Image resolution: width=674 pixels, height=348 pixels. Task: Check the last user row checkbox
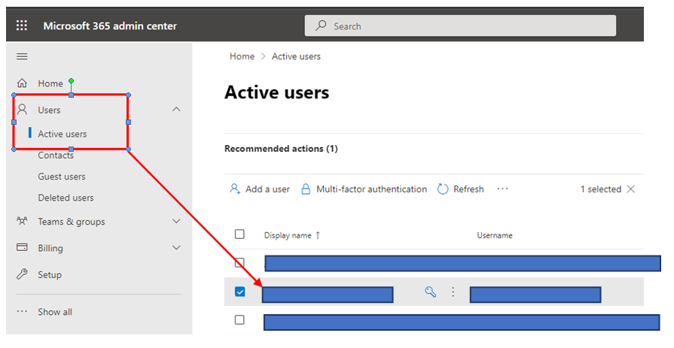tap(239, 319)
